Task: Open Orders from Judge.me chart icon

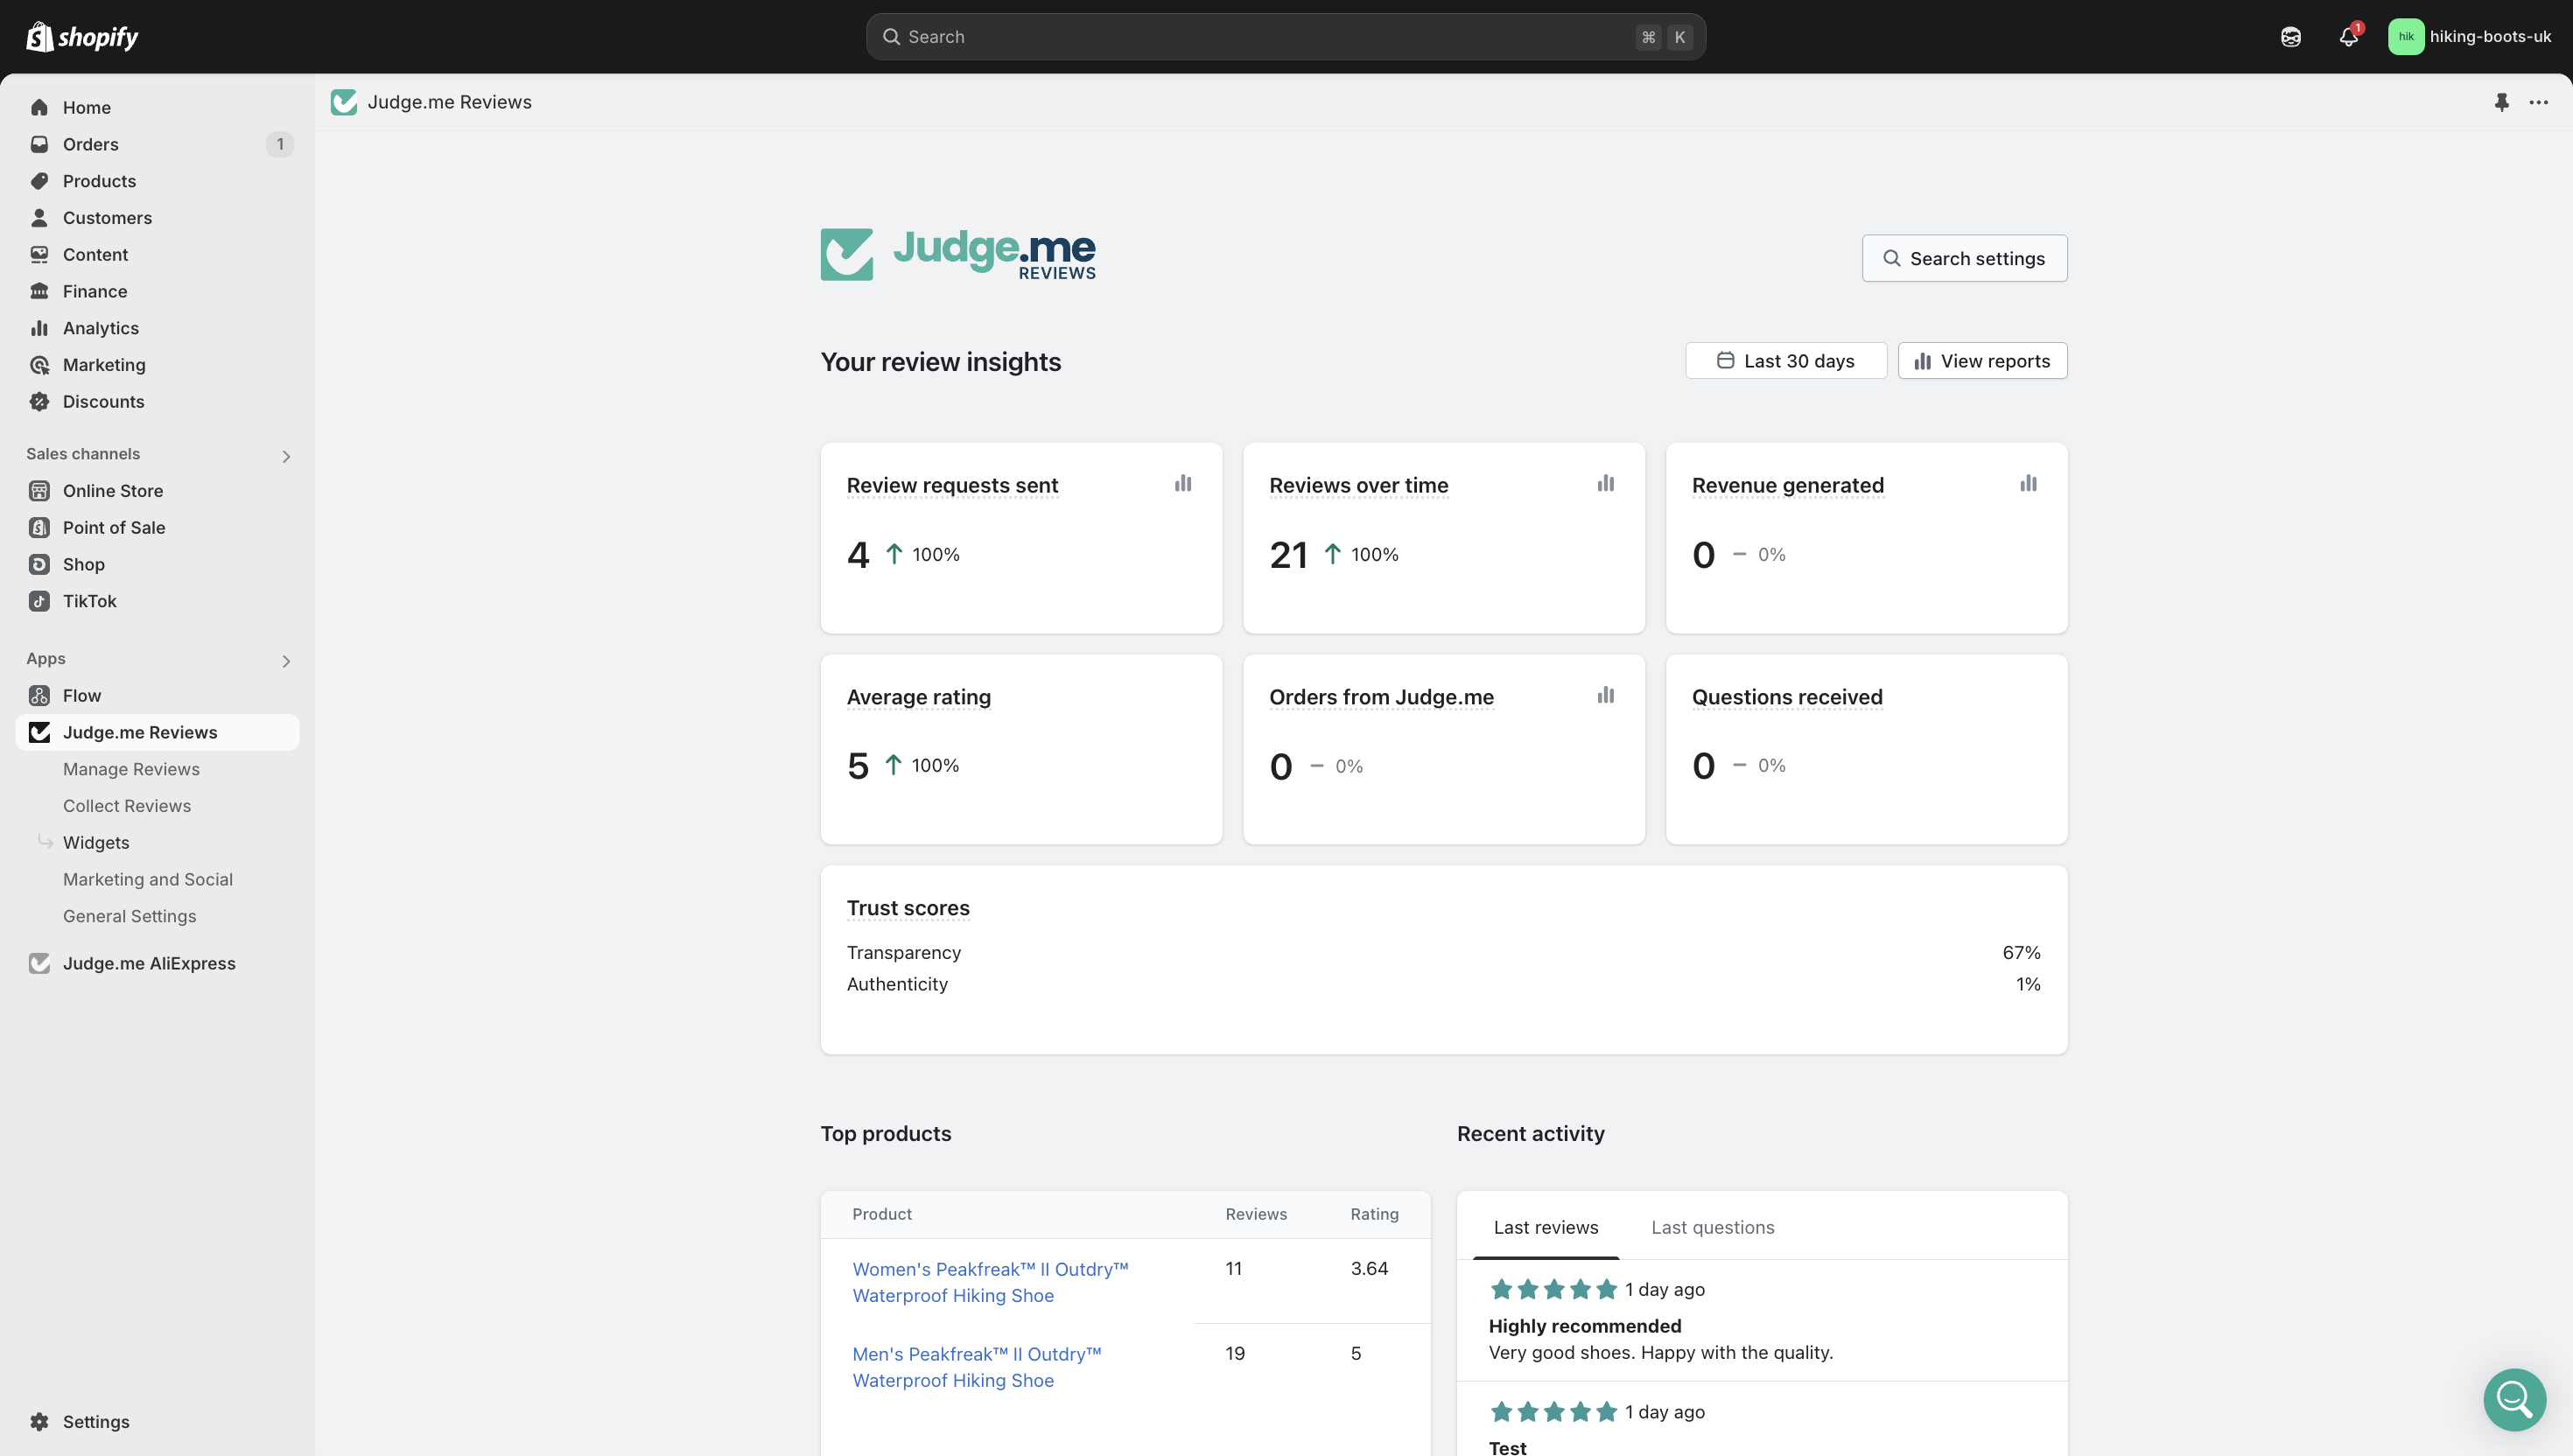Action: pos(1605,695)
